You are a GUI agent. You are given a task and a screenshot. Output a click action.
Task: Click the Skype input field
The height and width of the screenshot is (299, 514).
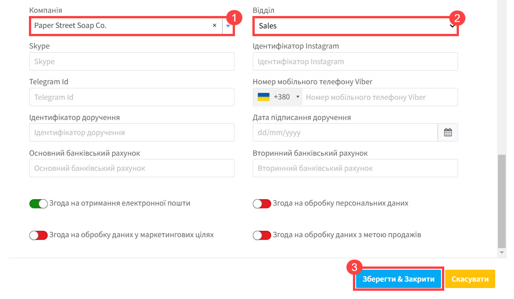132,61
